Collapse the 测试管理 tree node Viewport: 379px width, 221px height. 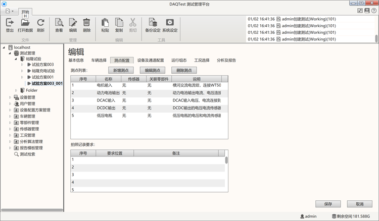pos(10,53)
